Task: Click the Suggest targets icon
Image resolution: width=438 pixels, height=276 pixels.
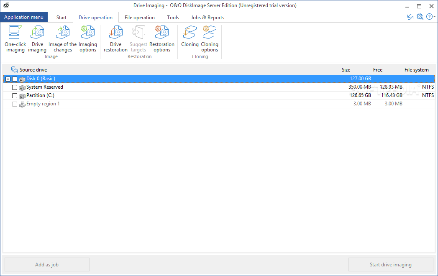Action: pyautogui.click(x=138, y=32)
